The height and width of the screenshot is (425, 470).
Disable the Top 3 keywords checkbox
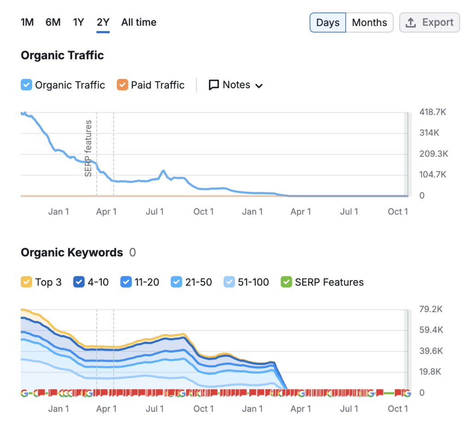pyautogui.click(x=27, y=282)
